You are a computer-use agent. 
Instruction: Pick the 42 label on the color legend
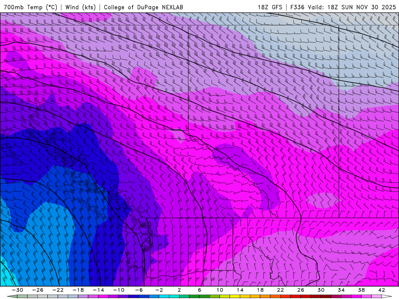382,290
